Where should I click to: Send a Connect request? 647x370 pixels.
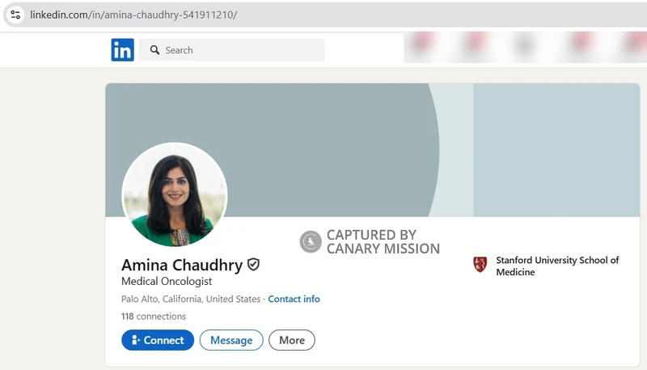(x=158, y=340)
